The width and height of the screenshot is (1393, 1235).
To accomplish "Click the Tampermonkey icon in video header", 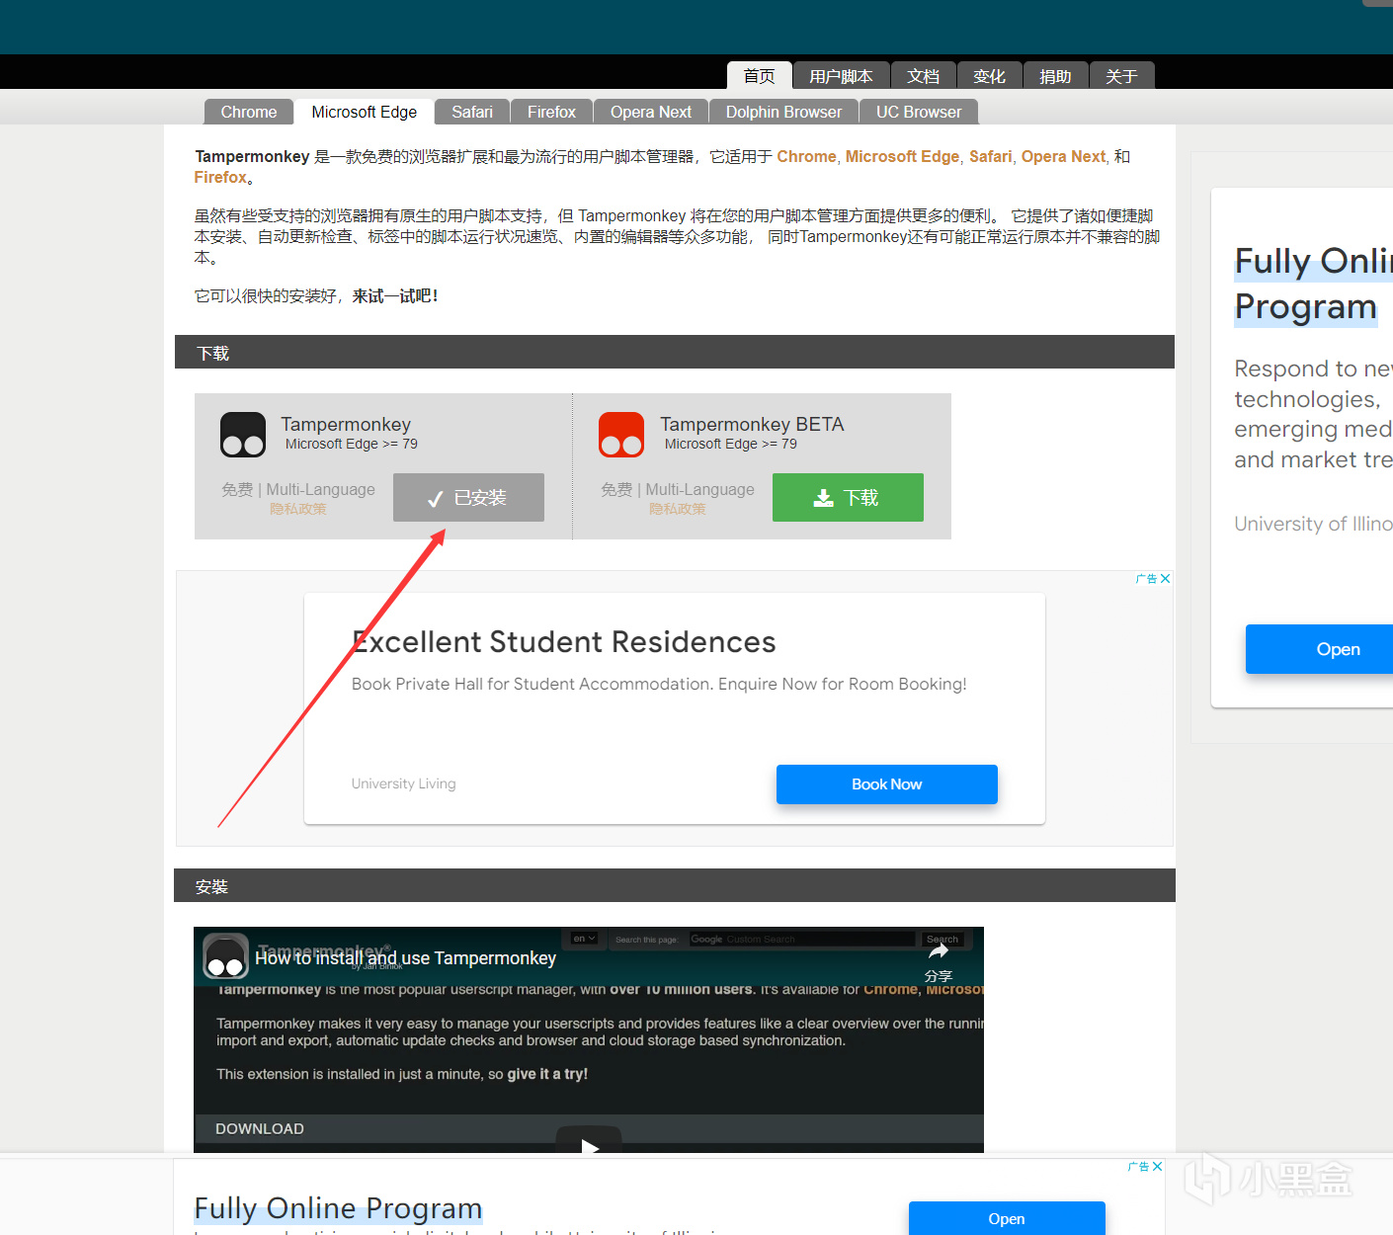I will 225,956.
